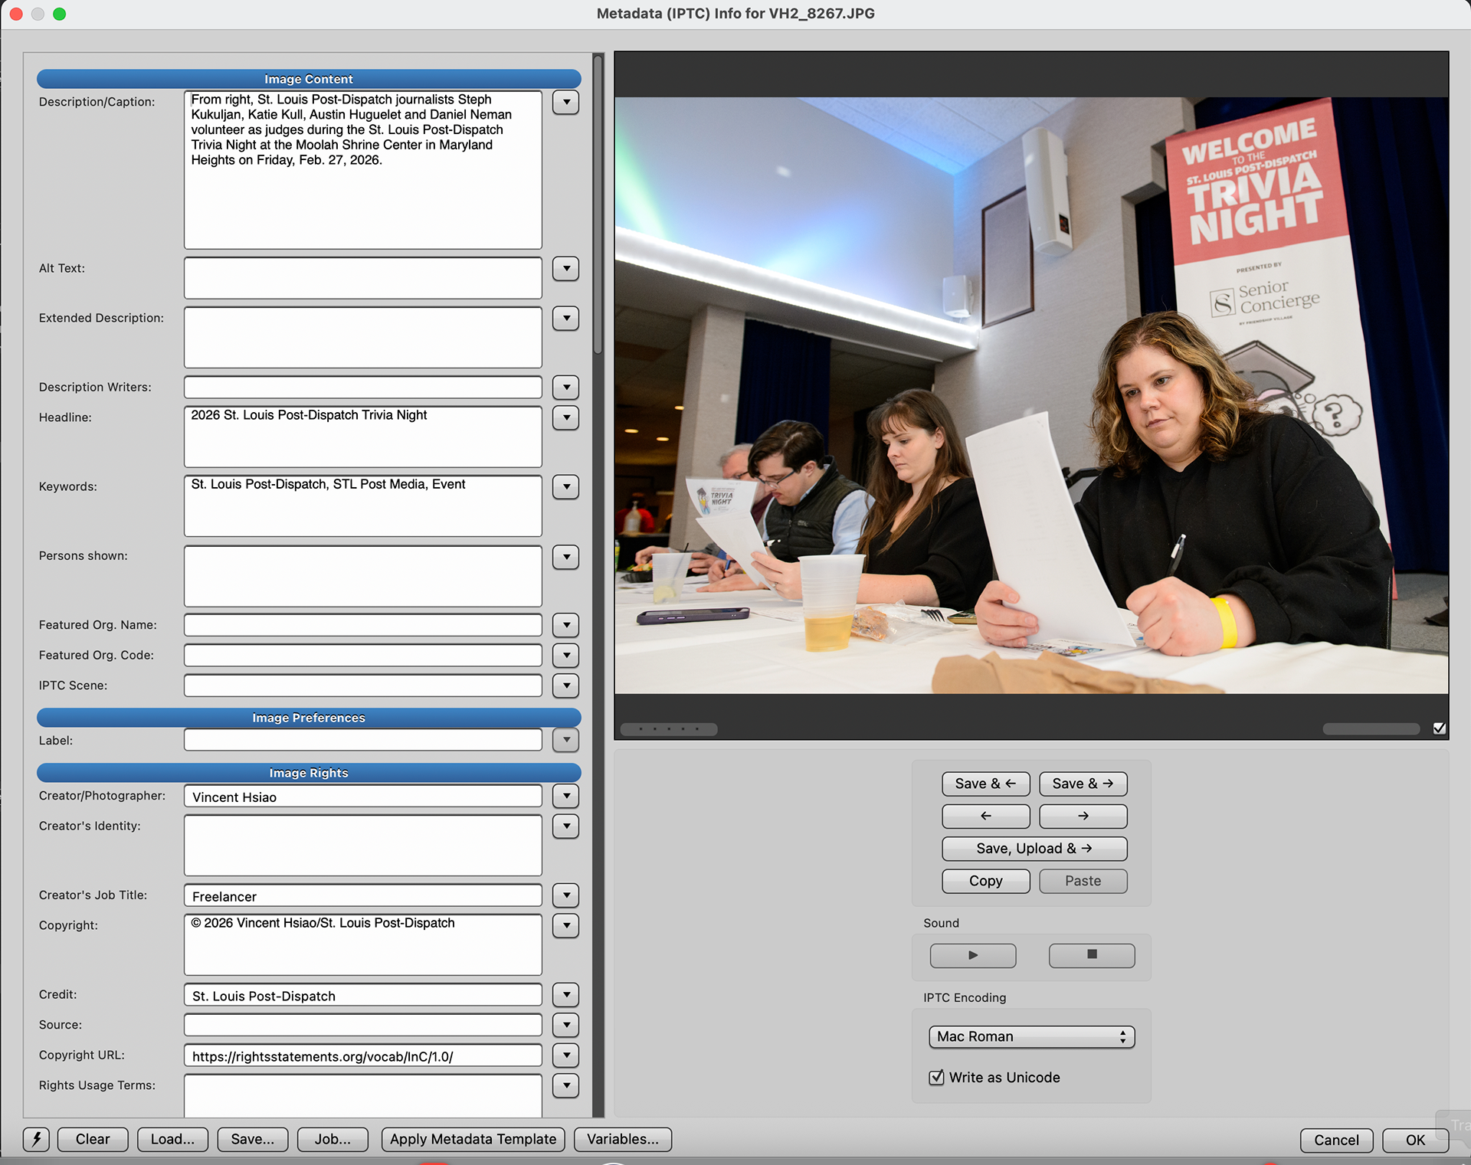Screen dimensions: 1471x1165
Task: Click Save and previous arrow button
Action: coord(985,784)
